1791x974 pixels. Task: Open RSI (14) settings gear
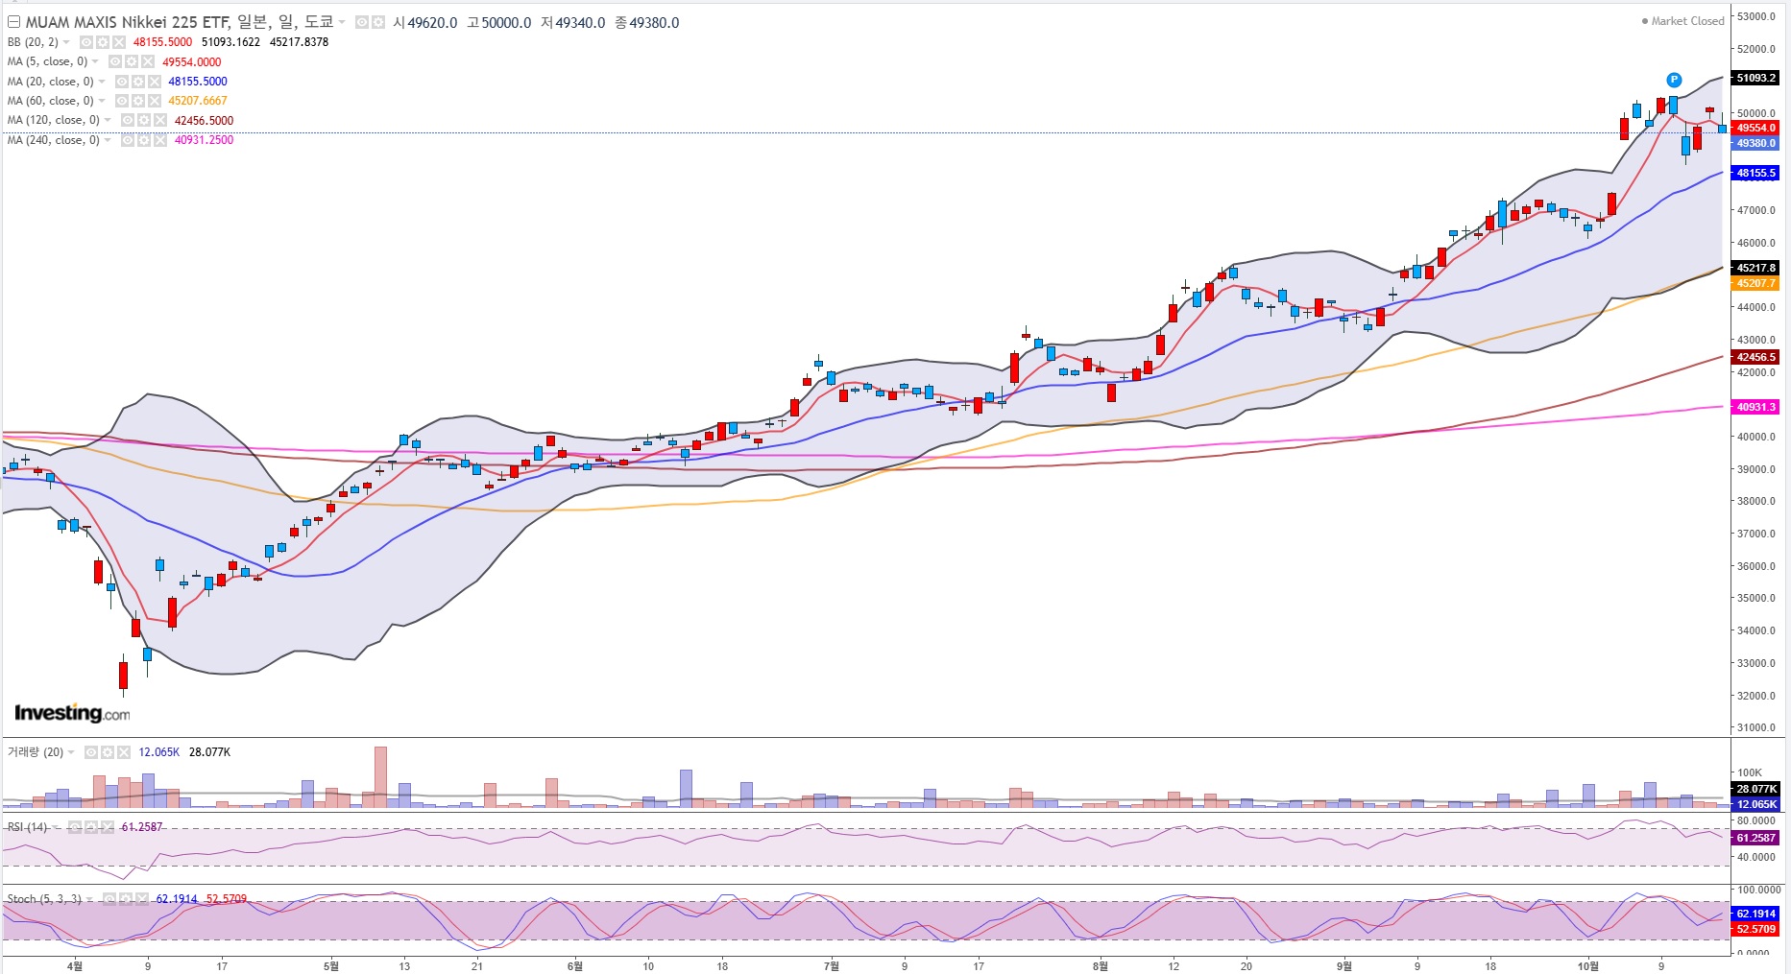pos(90,827)
